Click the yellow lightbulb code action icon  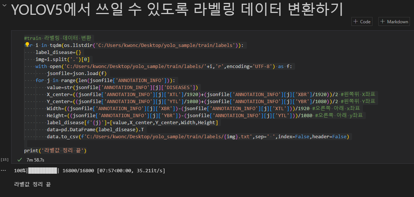click(27, 44)
